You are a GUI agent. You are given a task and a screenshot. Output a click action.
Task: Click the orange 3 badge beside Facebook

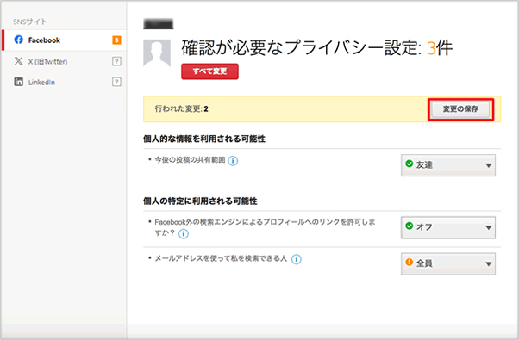tap(116, 40)
